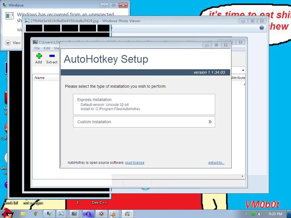Click VLC cone taskbar icon

pyautogui.click(x=114, y=214)
